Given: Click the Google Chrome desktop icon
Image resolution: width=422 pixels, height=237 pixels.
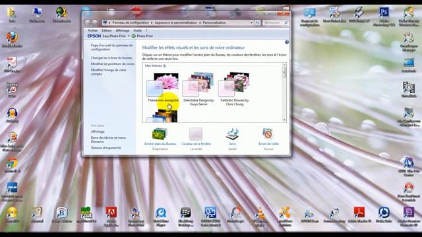Looking at the screenshot, I should [x=12, y=165].
